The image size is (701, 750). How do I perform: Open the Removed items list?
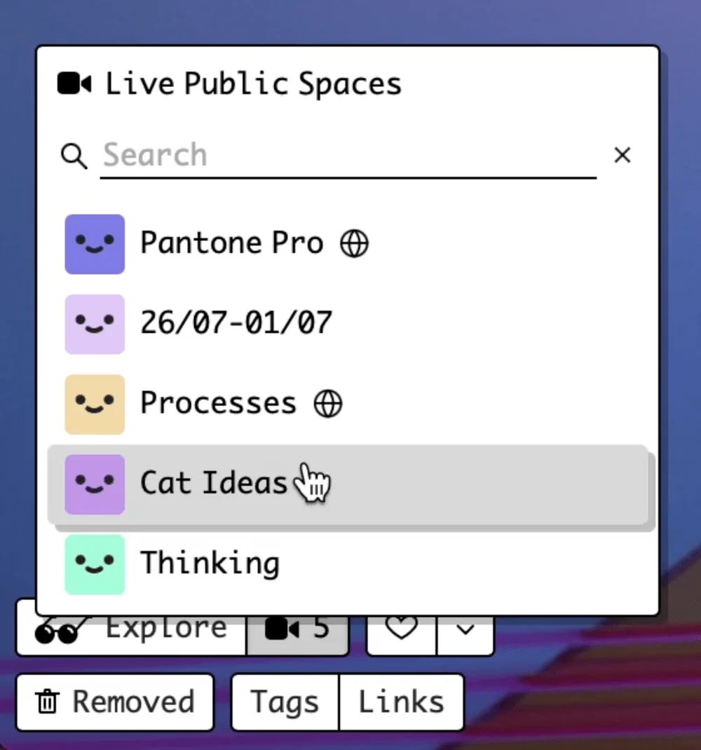click(x=114, y=702)
